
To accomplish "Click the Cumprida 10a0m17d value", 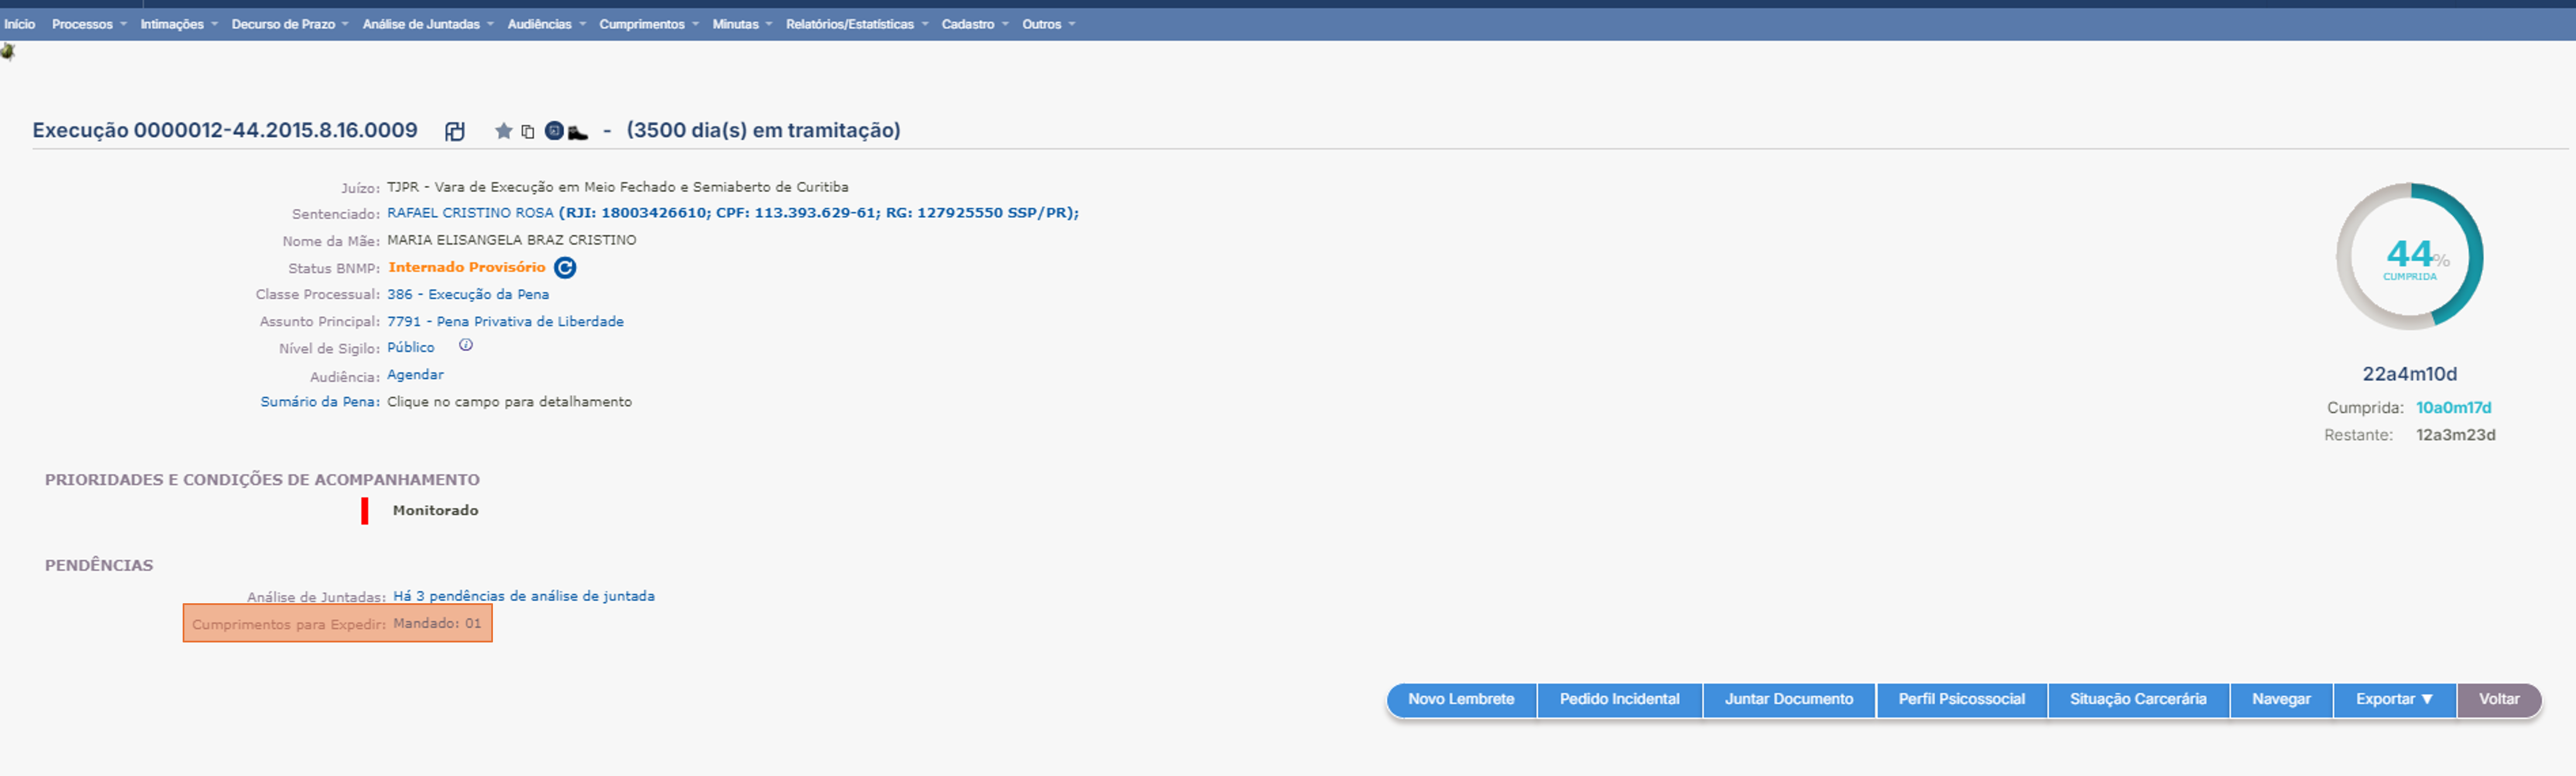I will tap(2453, 407).
